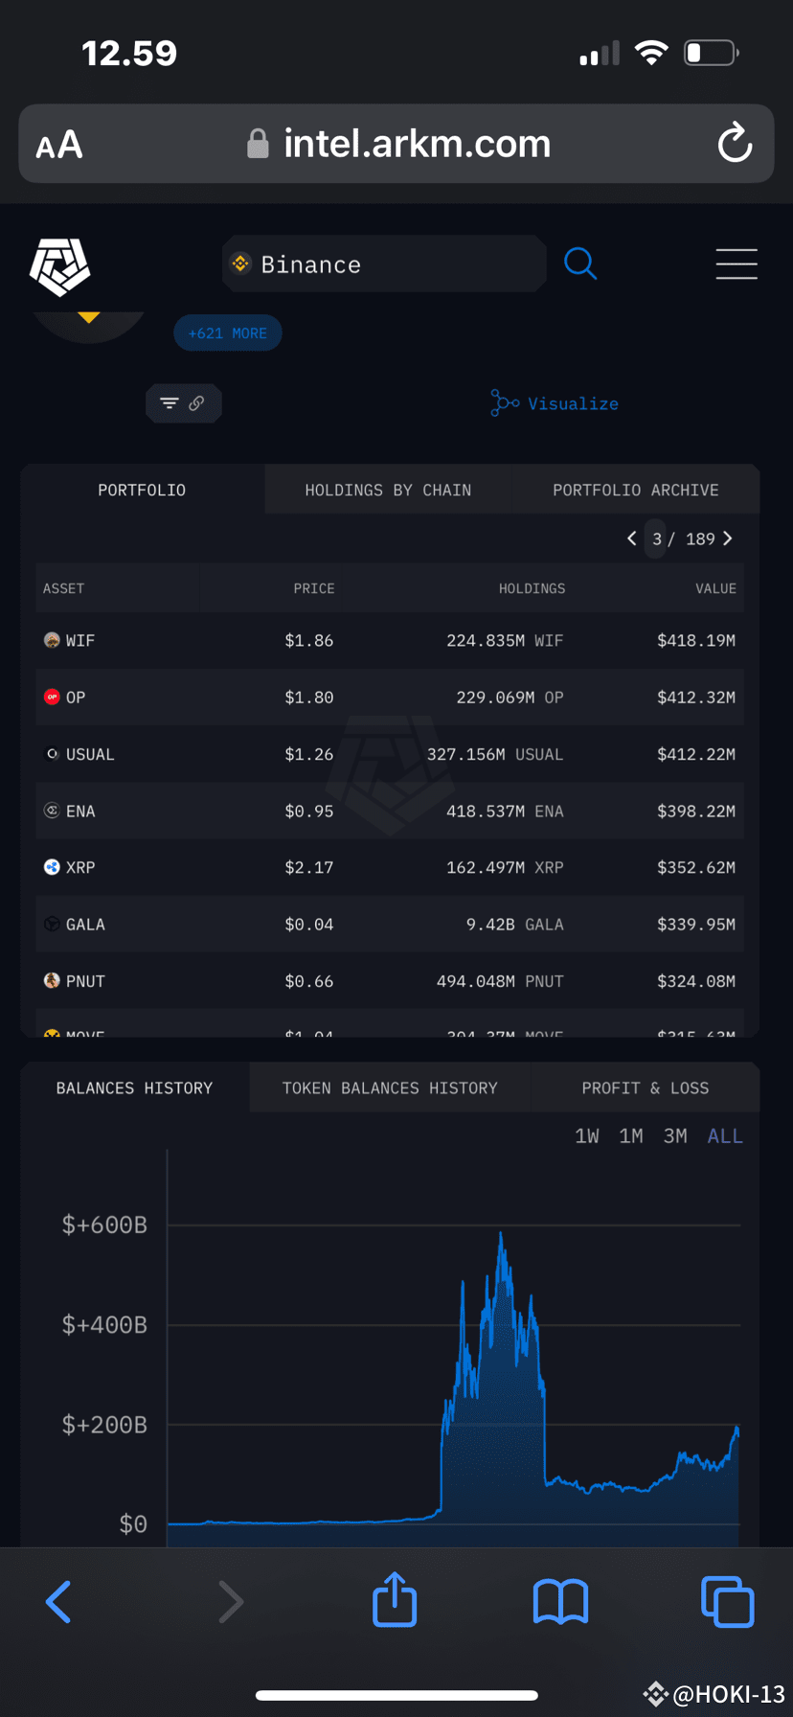This screenshot has height=1717, width=793.
Task: Switch to Holdings By Chain tab
Action: pos(388,490)
